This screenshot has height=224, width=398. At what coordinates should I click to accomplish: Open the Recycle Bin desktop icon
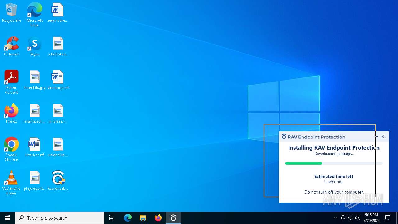pyautogui.click(x=12, y=13)
